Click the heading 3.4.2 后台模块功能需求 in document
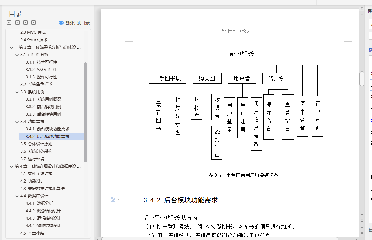The width and height of the screenshot is (372, 240). [180, 200]
